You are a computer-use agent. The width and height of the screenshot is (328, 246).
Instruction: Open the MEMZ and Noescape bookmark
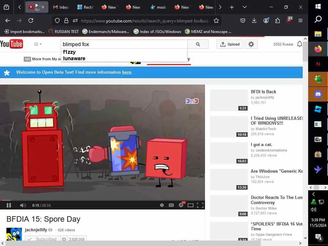click(x=208, y=32)
